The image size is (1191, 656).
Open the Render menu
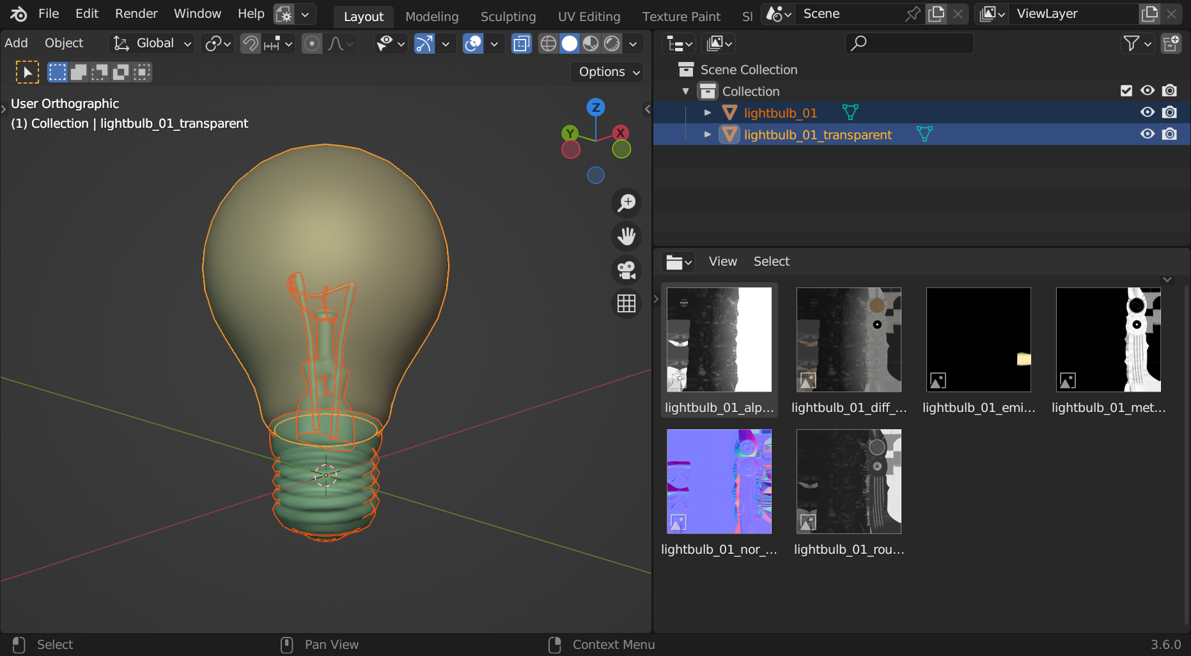(x=136, y=13)
